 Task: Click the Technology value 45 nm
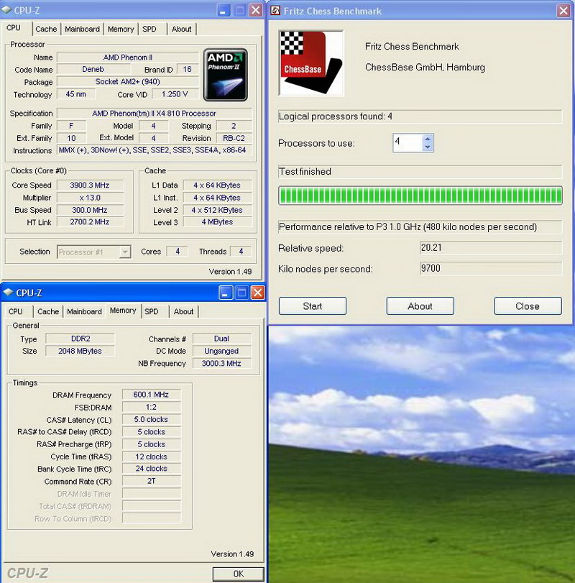coord(75,94)
